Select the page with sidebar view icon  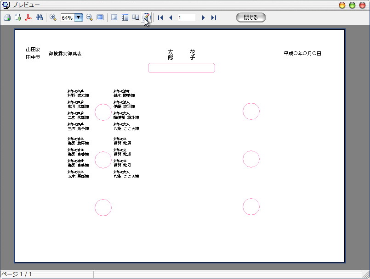(x=125, y=17)
